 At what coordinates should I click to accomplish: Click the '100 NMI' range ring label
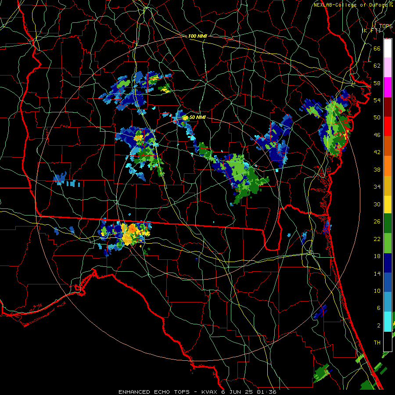pyautogui.click(x=197, y=36)
